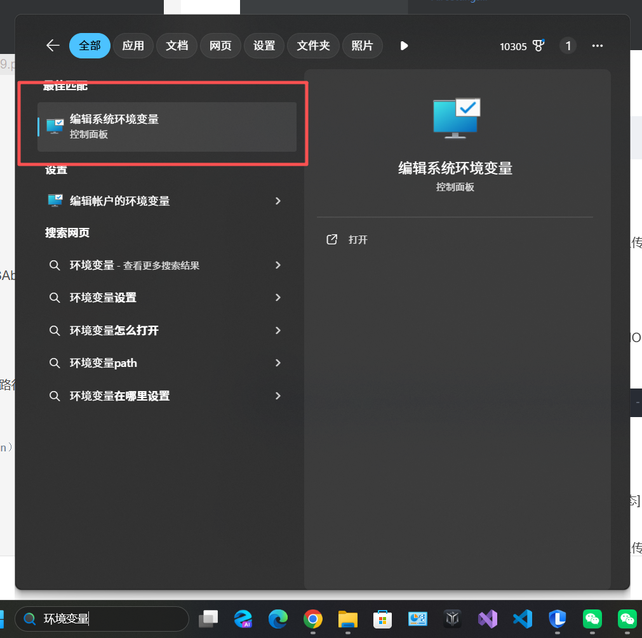Click the back arrow in the search window
642x638 pixels.
click(x=53, y=45)
